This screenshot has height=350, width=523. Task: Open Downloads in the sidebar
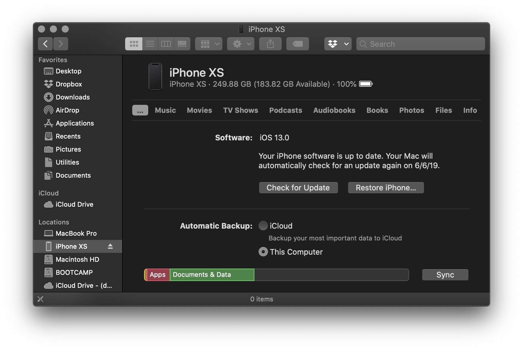pyautogui.click(x=78, y=97)
